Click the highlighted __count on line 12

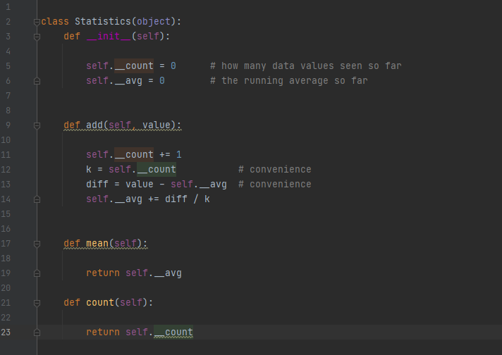coord(157,169)
